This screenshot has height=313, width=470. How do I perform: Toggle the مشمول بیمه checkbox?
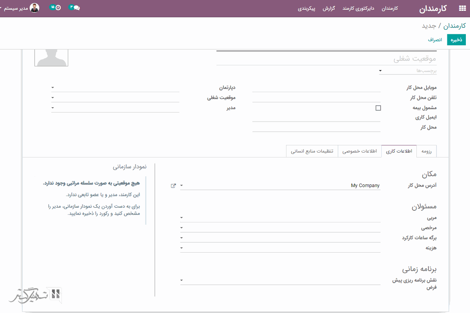[x=378, y=108]
